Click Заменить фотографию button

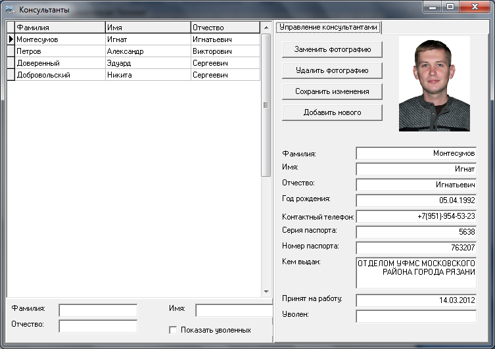[332, 49]
